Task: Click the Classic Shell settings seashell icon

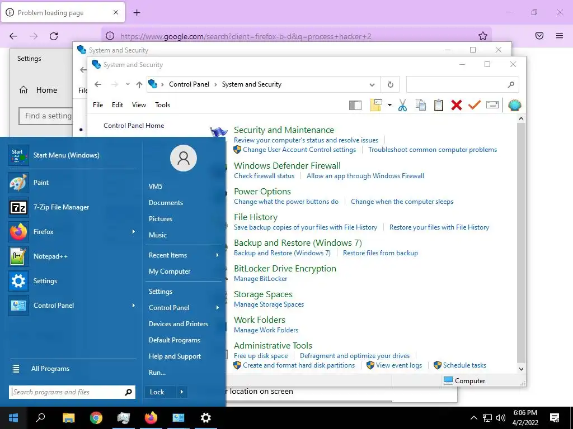Action: (x=515, y=105)
